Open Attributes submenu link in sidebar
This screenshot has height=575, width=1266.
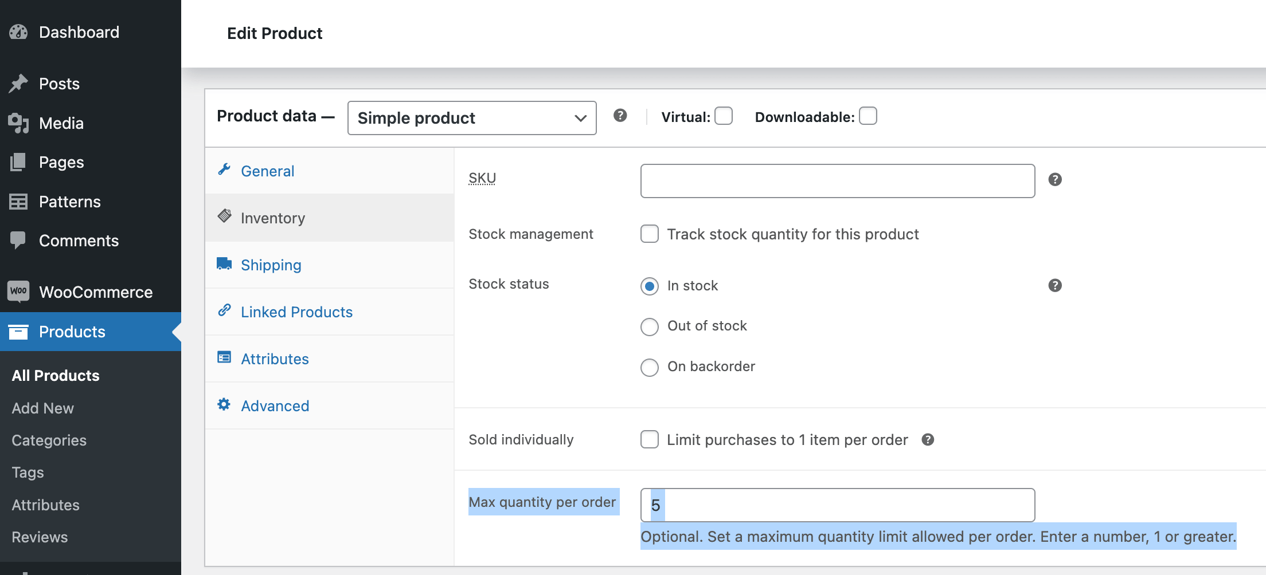(x=46, y=505)
